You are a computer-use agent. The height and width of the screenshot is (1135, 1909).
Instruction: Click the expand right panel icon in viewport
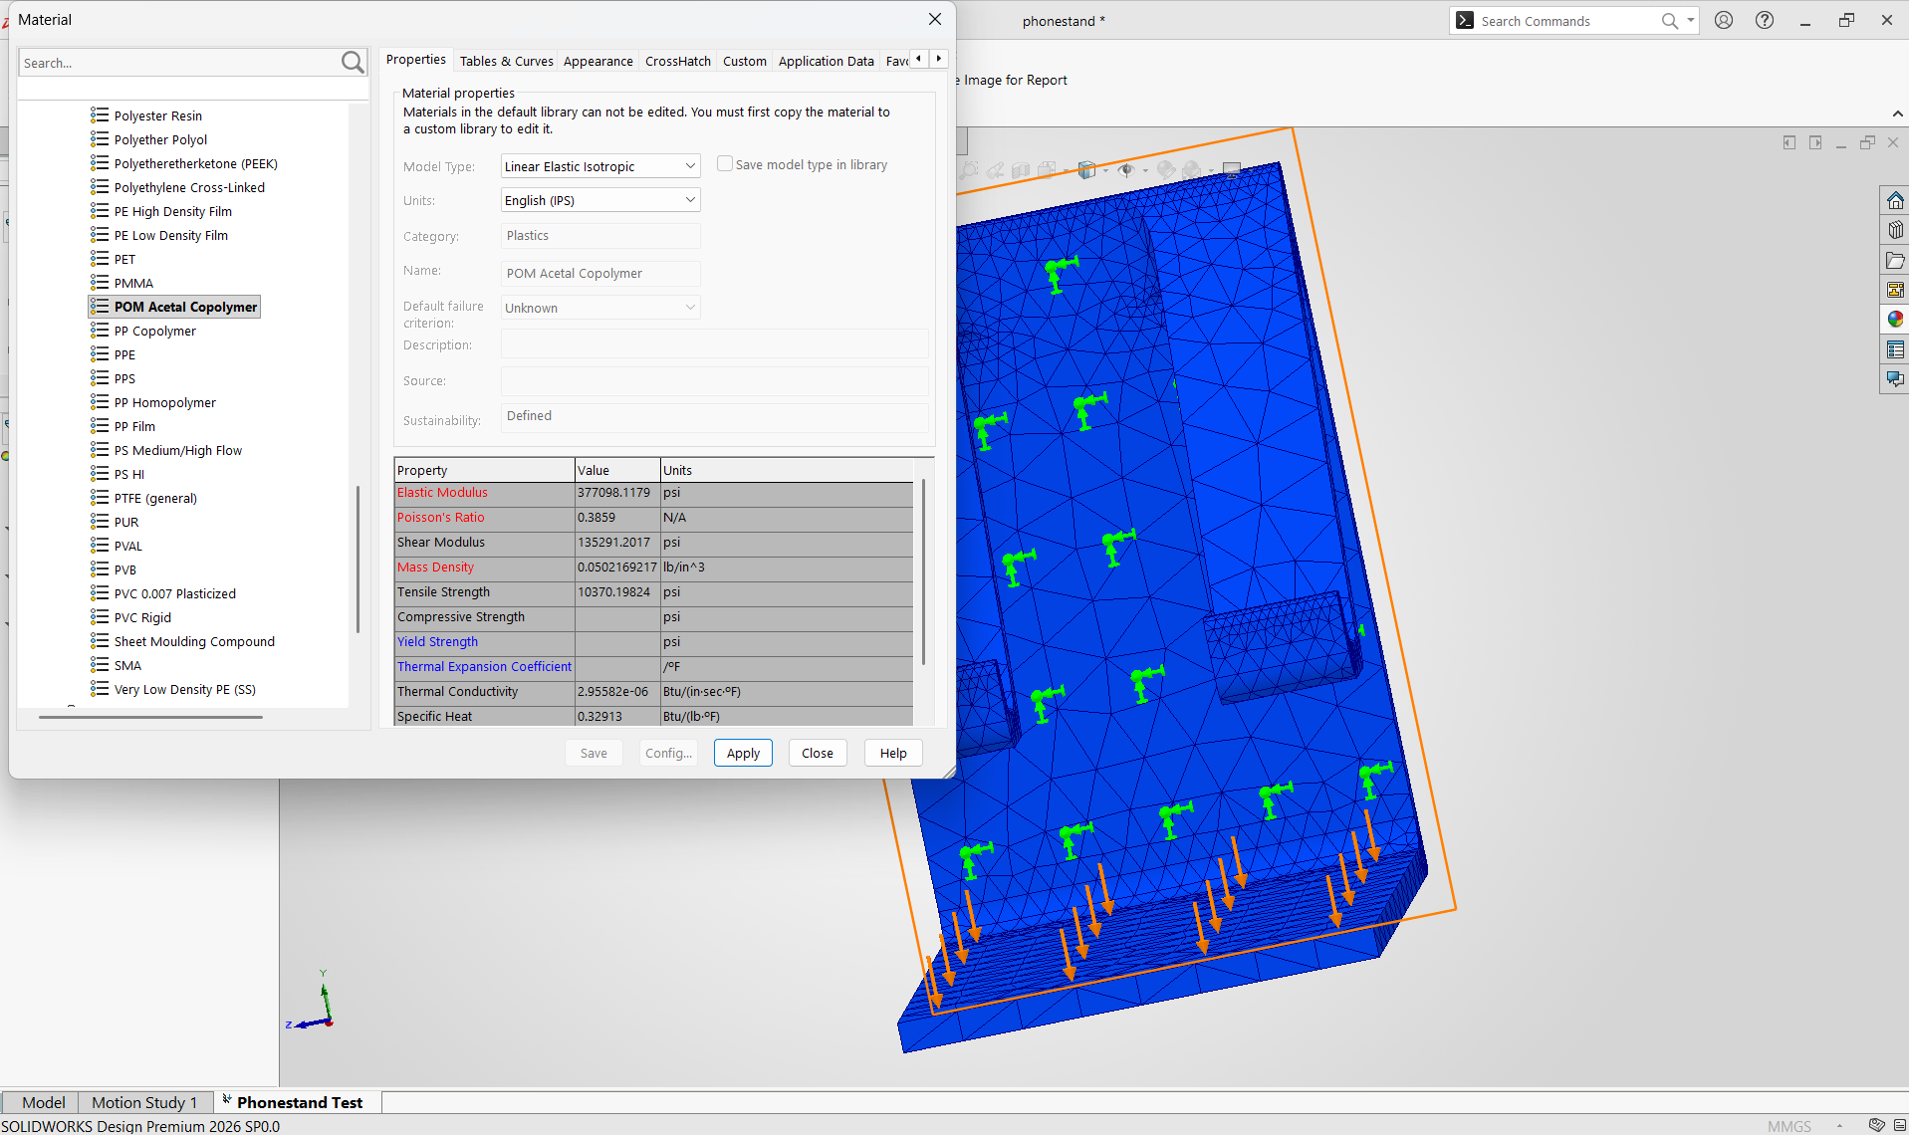coord(1815,142)
